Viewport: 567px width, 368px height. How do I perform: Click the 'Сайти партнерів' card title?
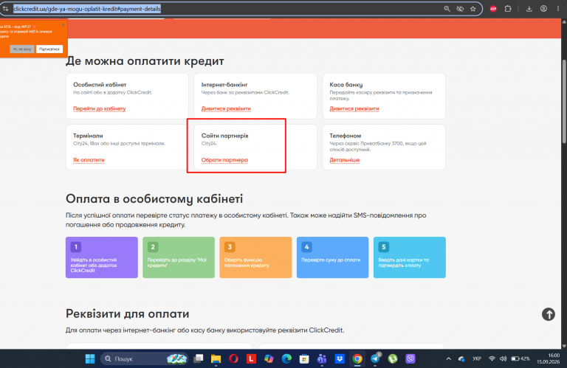(224, 136)
